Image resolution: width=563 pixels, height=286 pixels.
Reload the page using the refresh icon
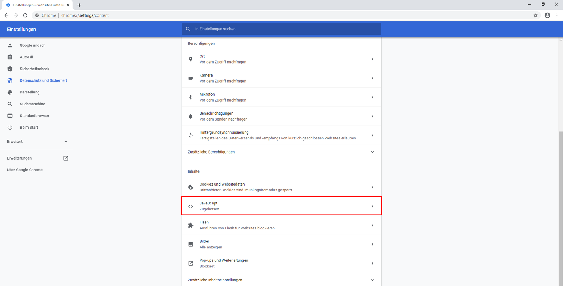(25, 15)
